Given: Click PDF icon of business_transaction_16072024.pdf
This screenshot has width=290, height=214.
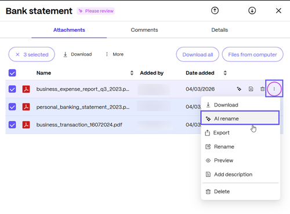Looking at the screenshot, I should coord(26,124).
